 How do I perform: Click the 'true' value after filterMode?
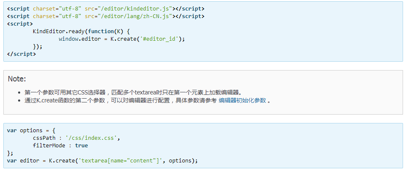(x=81, y=145)
